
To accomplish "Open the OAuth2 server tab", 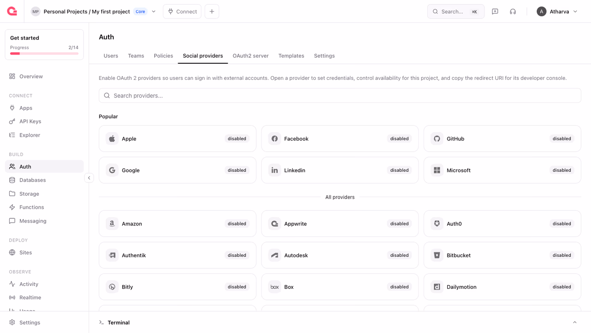I will point(251,56).
